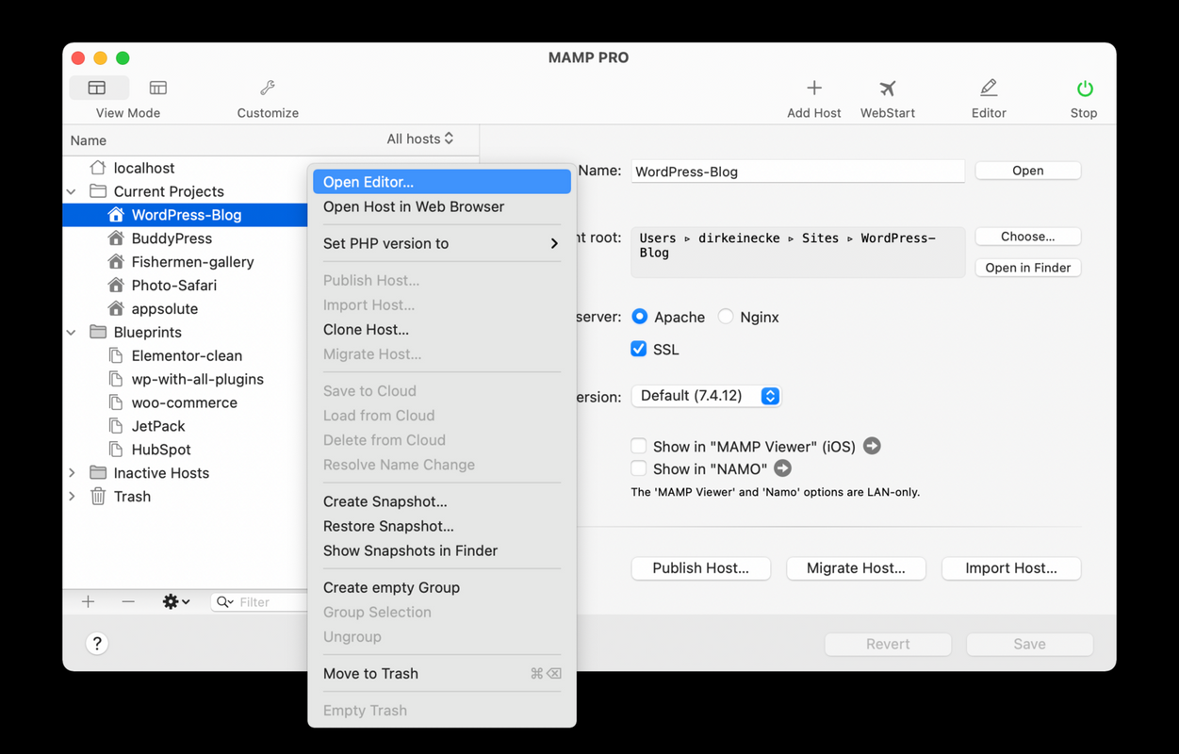The height and width of the screenshot is (754, 1179).
Task: Click the host Filter search field
Action: tap(258, 601)
